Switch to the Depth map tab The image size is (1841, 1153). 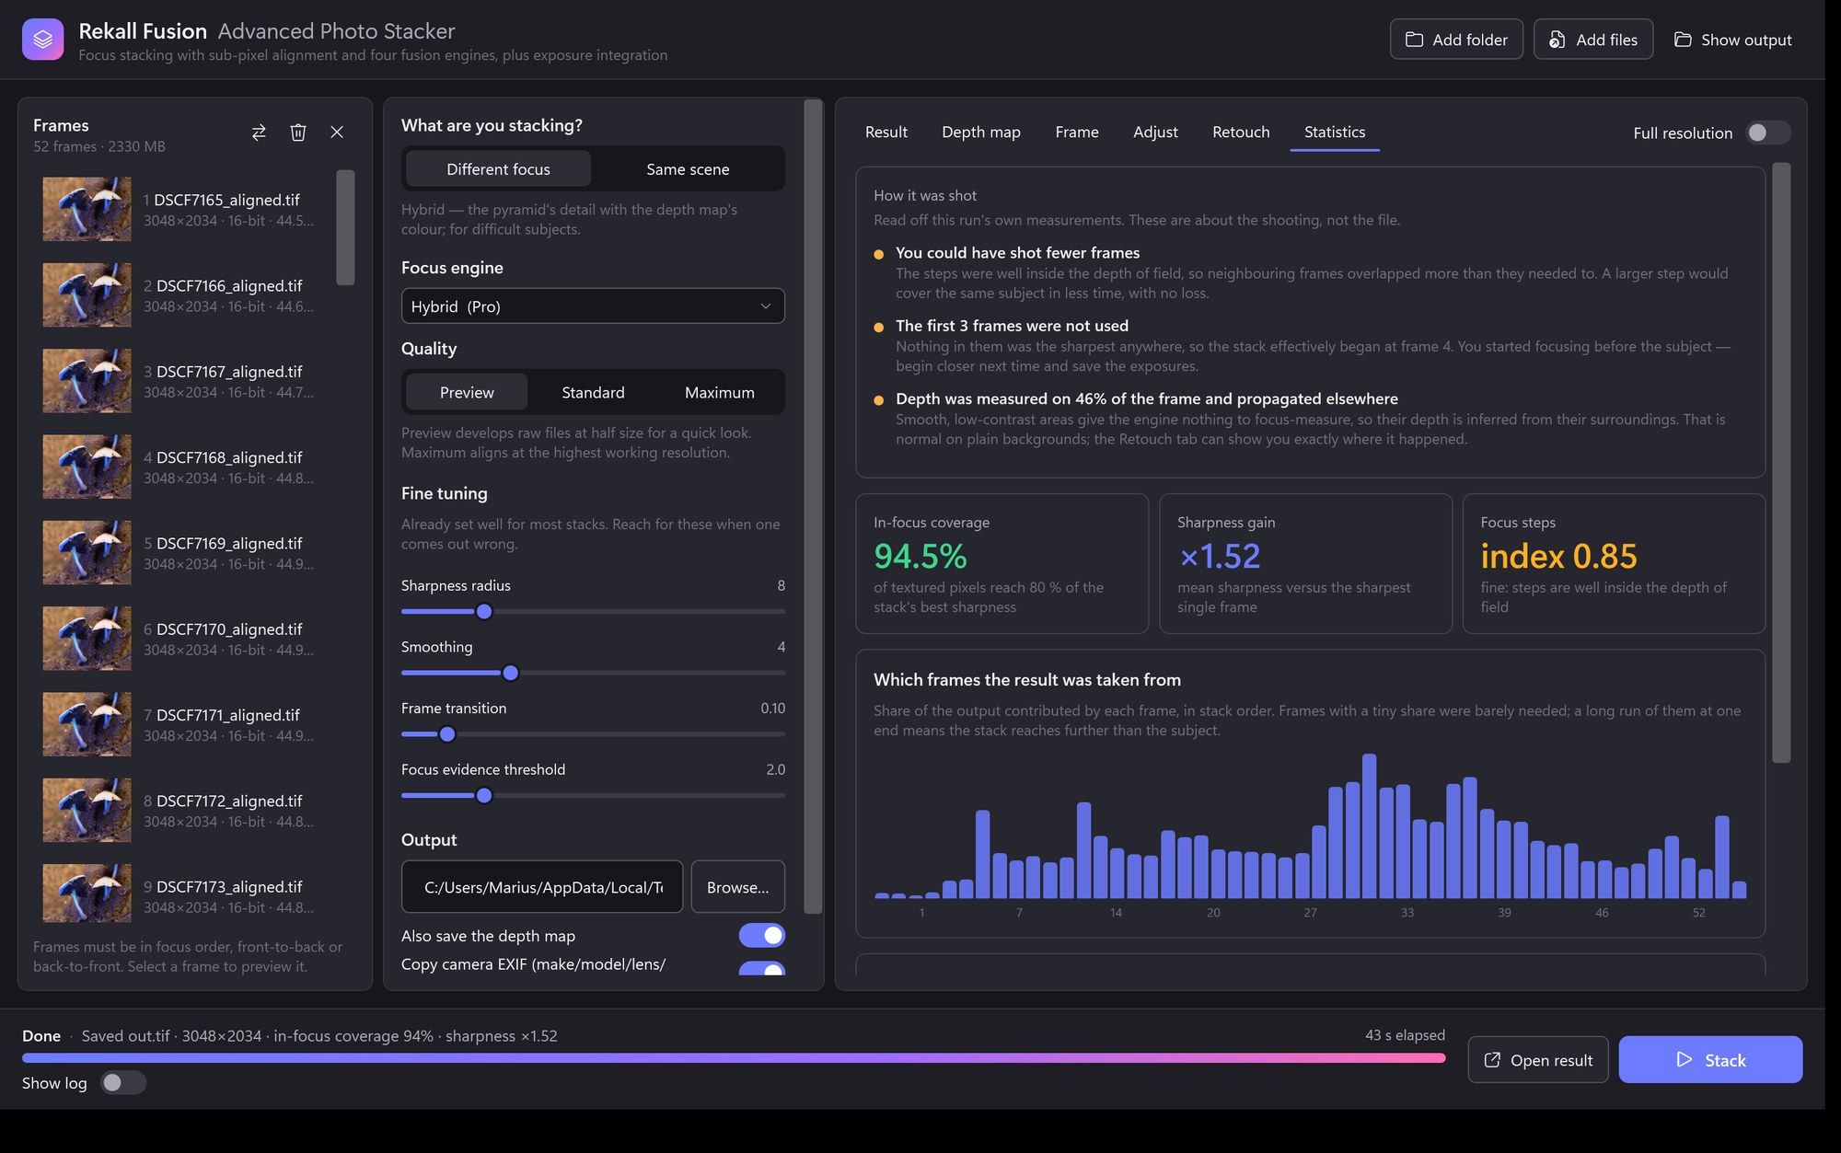[x=981, y=133]
